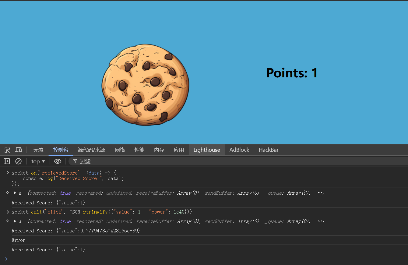The height and width of the screenshot is (265, 408).
Task: Select the 源代码/来源 tab
Action: (91, 150)
